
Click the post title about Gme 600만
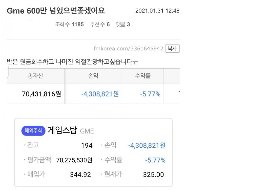coord(56,11)
